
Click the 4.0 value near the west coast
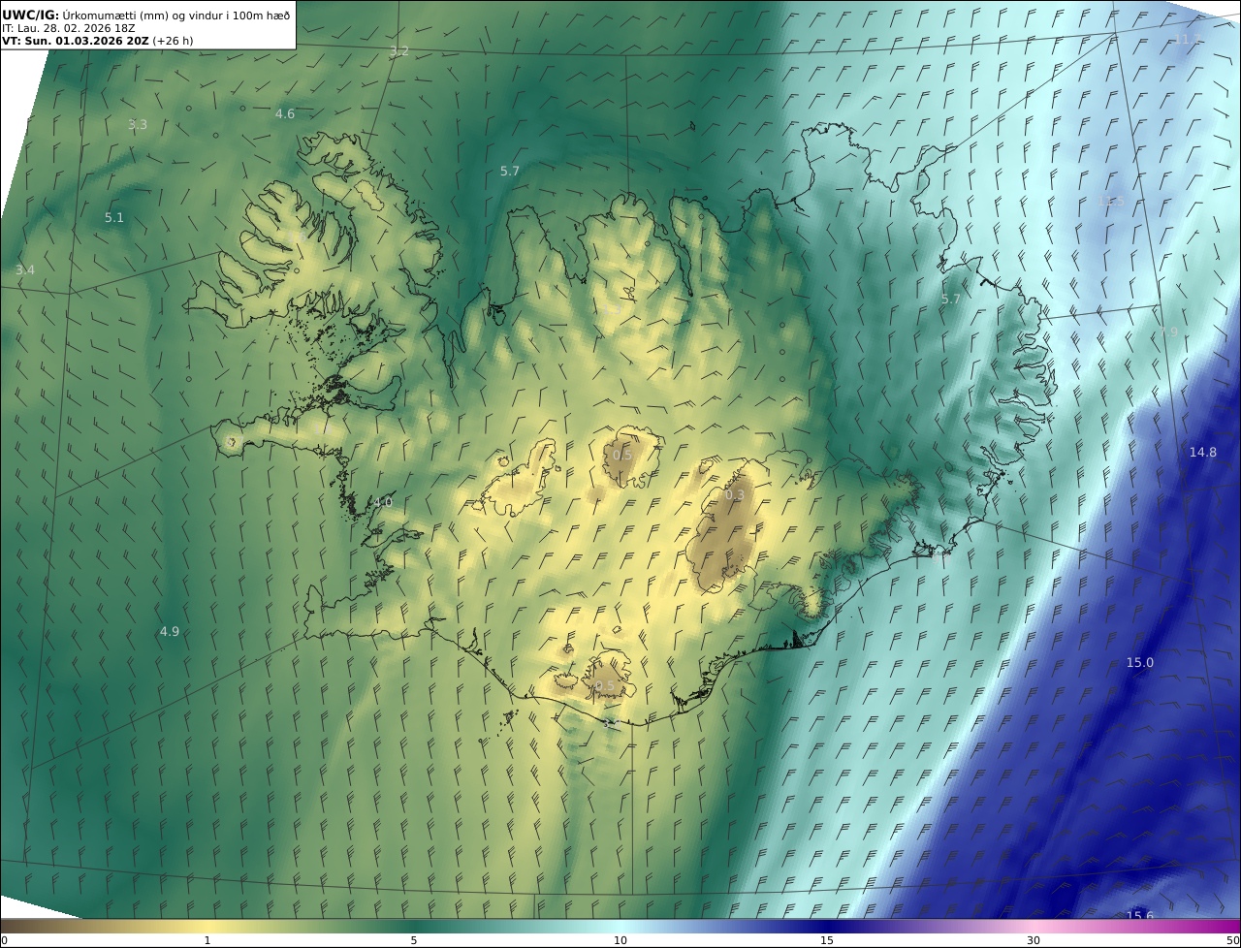(382, 503)
